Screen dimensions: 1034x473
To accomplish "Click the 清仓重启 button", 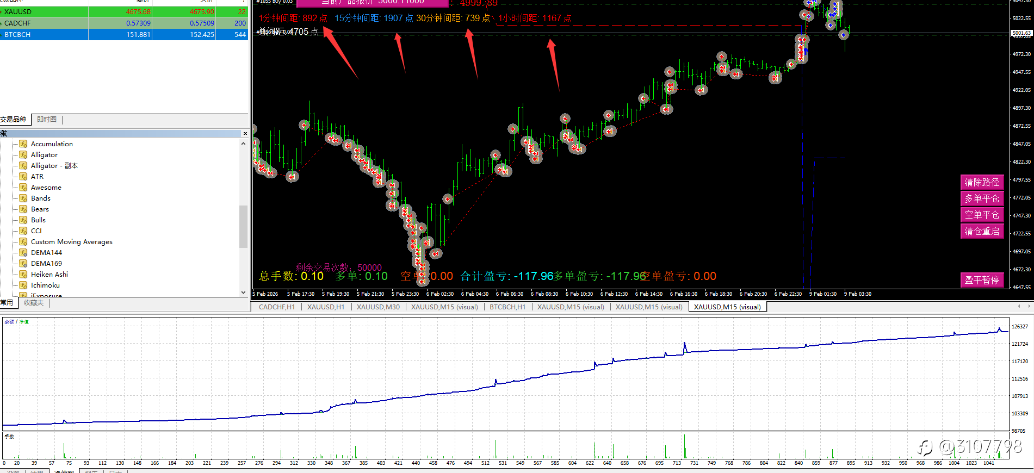I will pos(982,231).
